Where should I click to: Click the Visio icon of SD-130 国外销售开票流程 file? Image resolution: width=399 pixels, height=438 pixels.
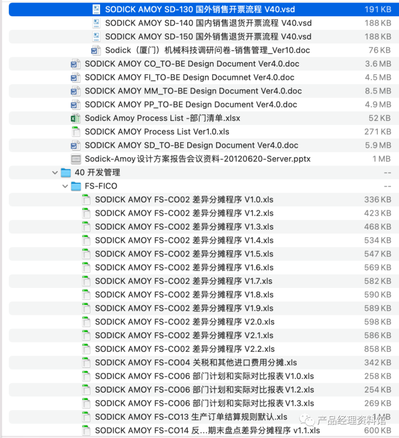97,9
